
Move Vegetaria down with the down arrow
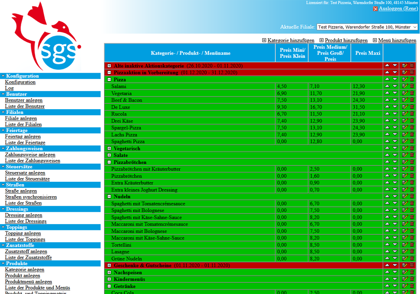point(395,93)
